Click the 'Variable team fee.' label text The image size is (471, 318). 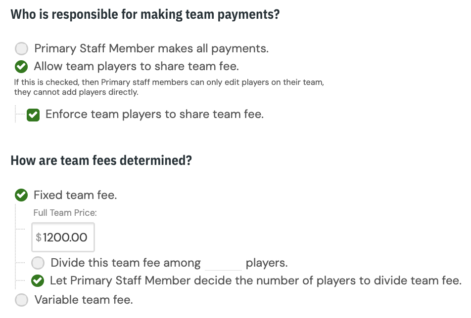(x=84, y=300)
